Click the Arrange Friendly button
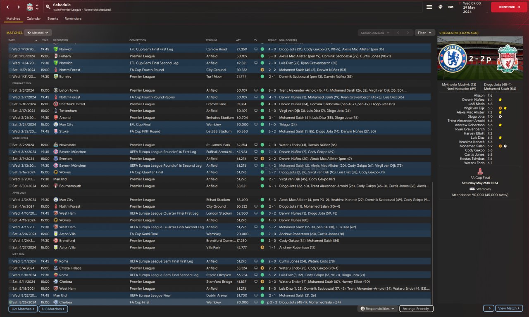This screenshot has width=529, height=317. click(417, 309)
